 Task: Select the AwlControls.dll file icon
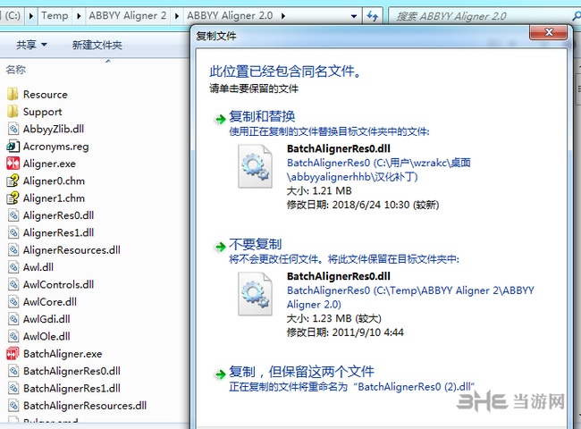(13, 284)
